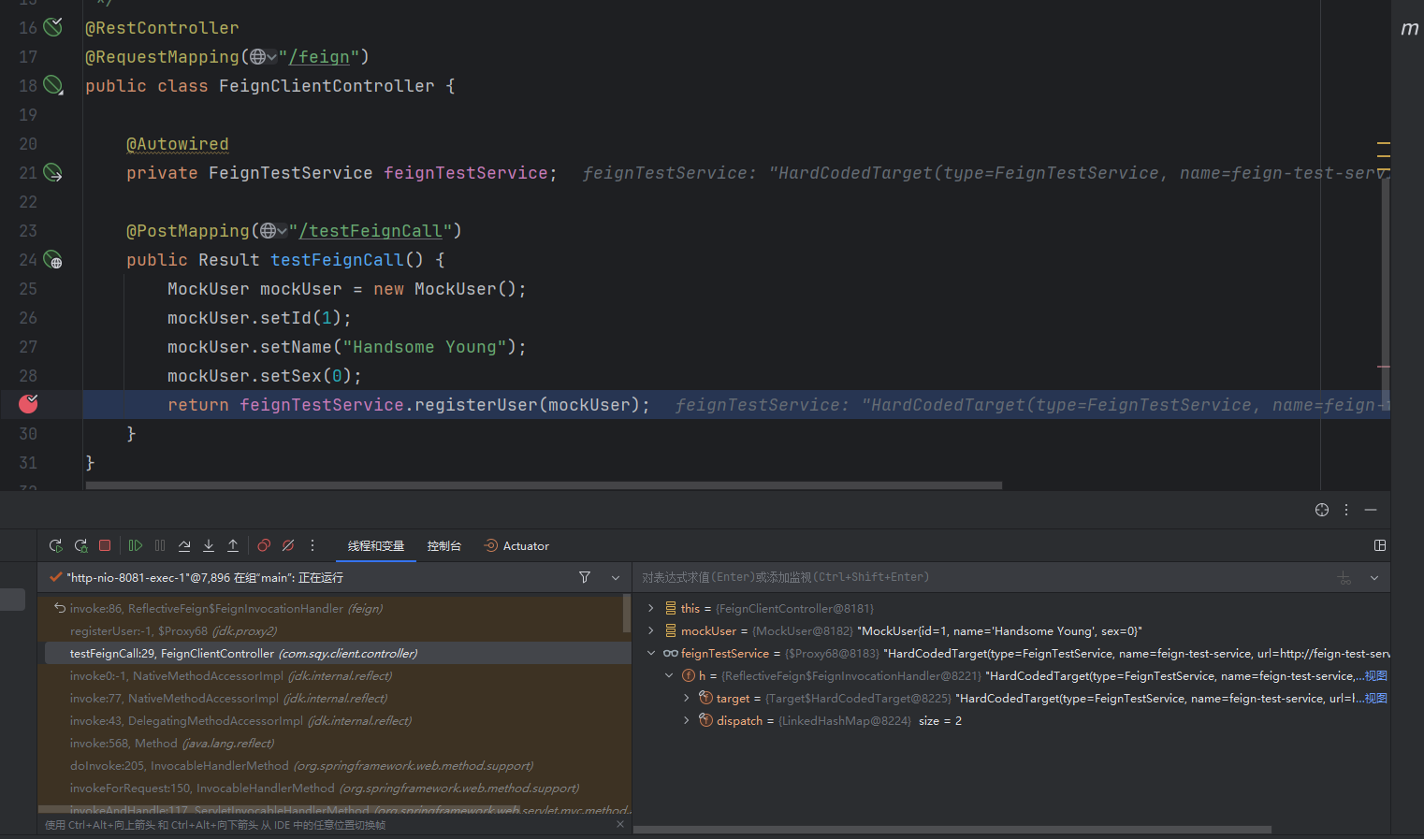Open the thread selector dropdown
Screen dimensions: 1424x839
616,578
